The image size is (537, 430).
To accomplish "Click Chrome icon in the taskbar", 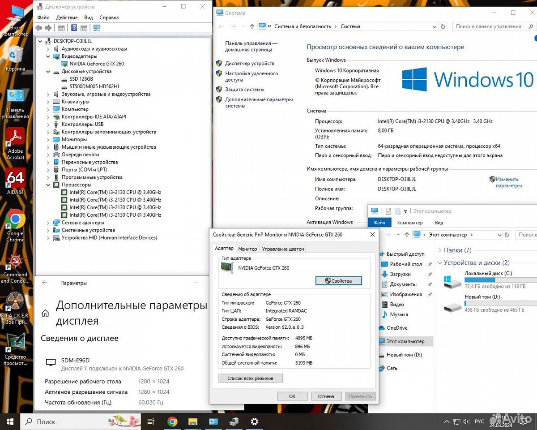I will click(x=172, y=421).
